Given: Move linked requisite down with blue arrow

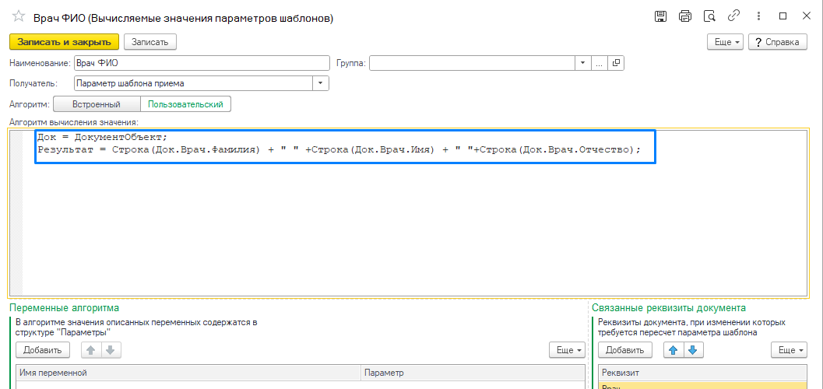Looking at the screenshot, I should (693, 350).
